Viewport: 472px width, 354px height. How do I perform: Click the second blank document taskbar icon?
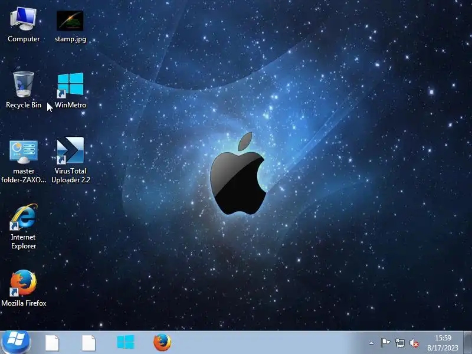[88, 343]
